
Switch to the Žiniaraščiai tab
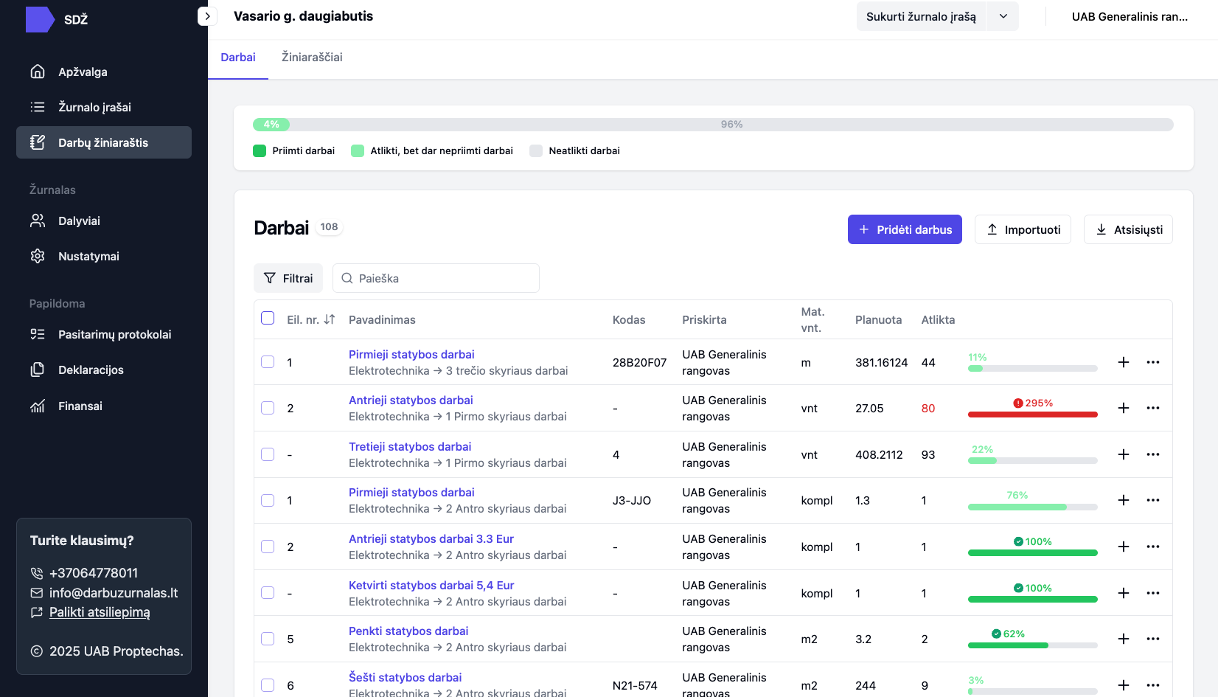(x=312, y=58)
